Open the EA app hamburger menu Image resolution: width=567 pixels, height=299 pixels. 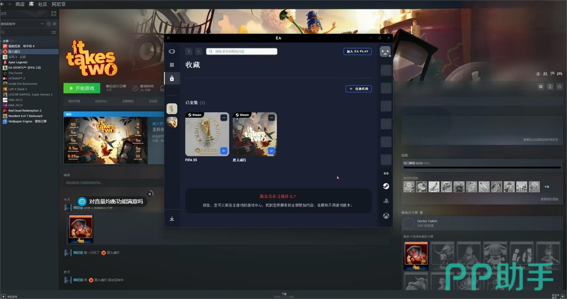pos(168,38)
